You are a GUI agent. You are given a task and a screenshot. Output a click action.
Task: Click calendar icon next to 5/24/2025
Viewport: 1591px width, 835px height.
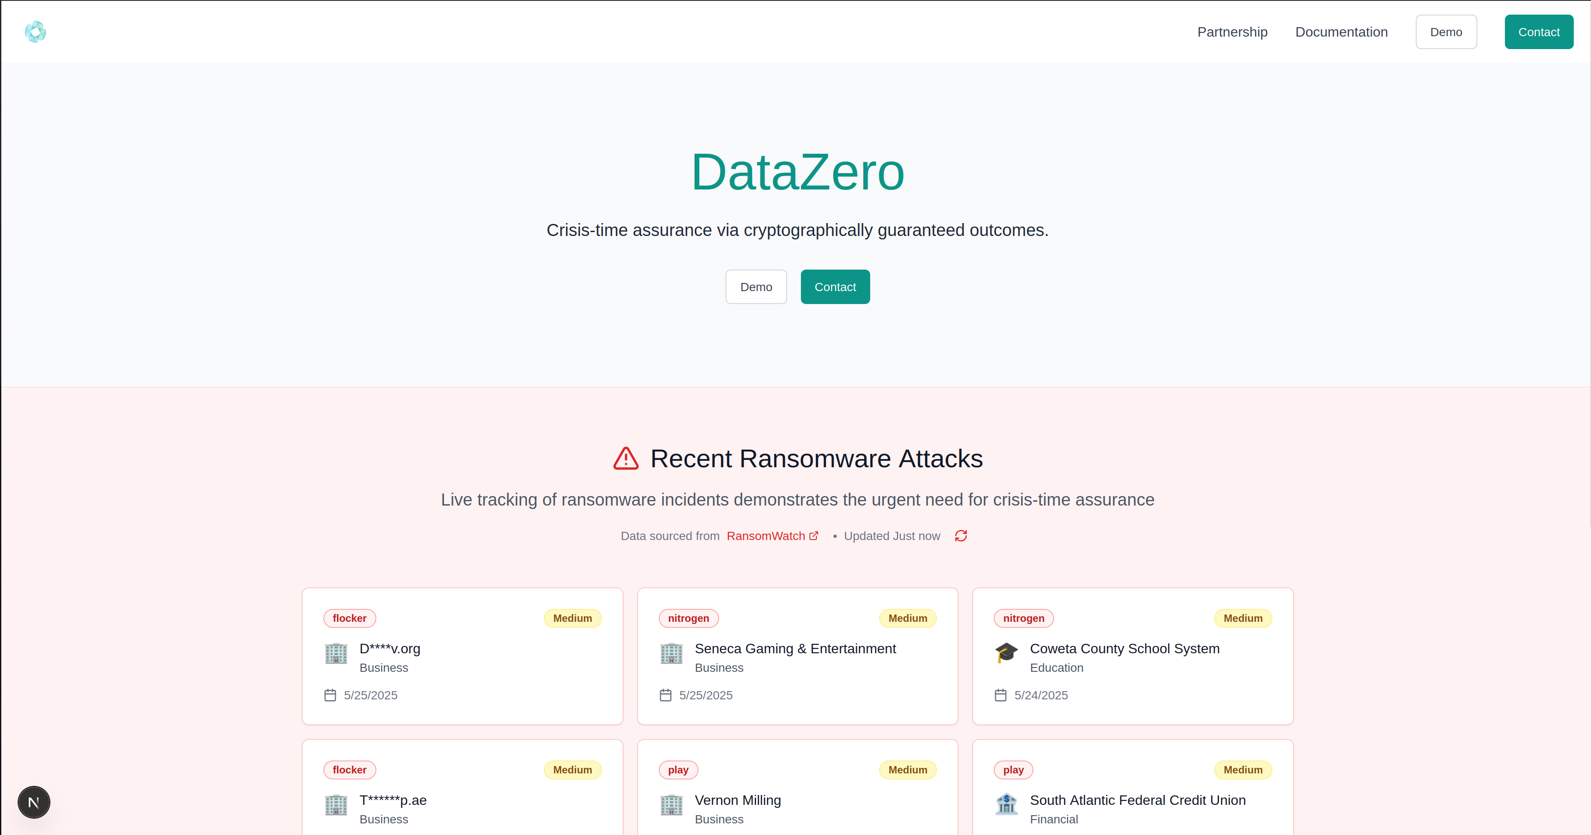[1001, 695]
